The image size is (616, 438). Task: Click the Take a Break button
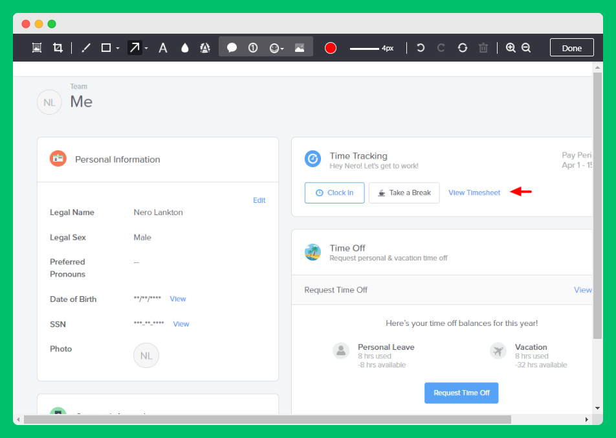[404, 193]
